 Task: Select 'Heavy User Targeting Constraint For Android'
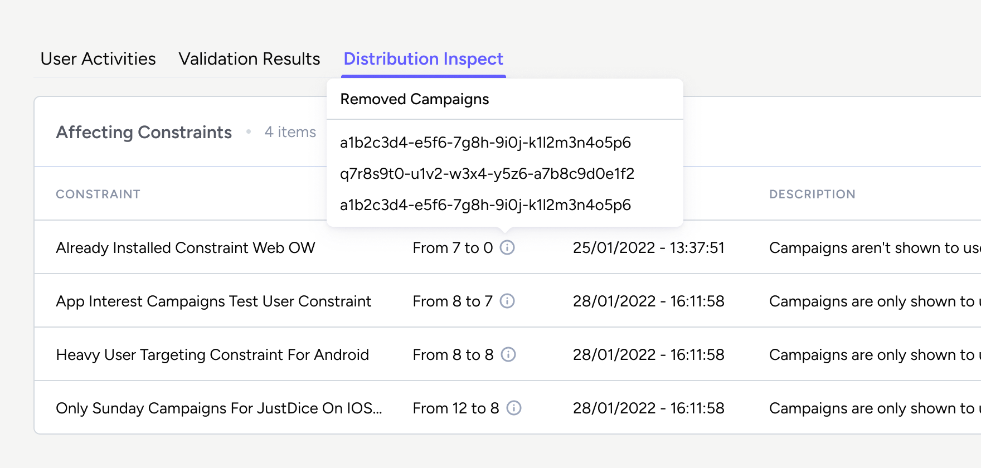pos(212,354)
